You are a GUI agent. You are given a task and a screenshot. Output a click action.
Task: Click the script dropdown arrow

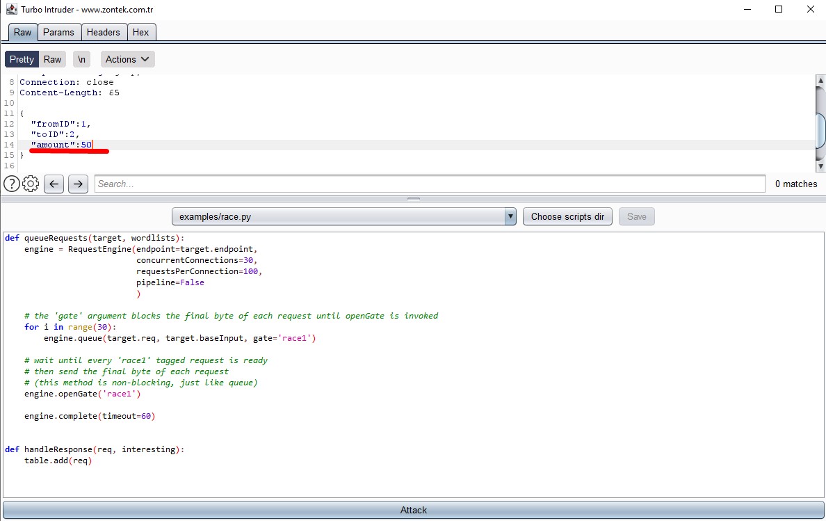(510, 216)
